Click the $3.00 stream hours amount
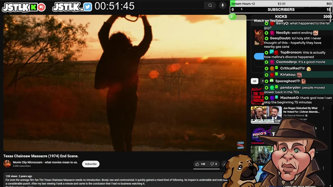Image resolution: width=333 pixels, height=187 pixels. (281, 4)
